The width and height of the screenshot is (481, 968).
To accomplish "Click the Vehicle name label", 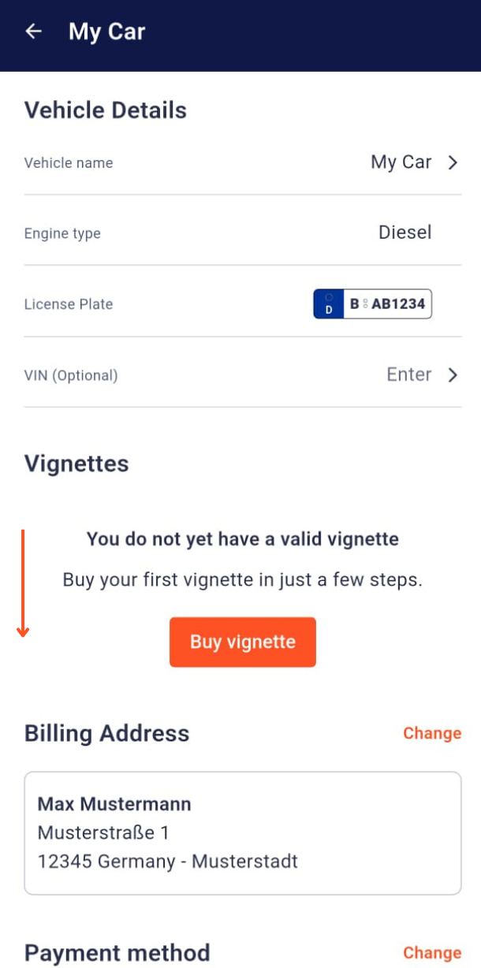I will click(x=69, y=163).
